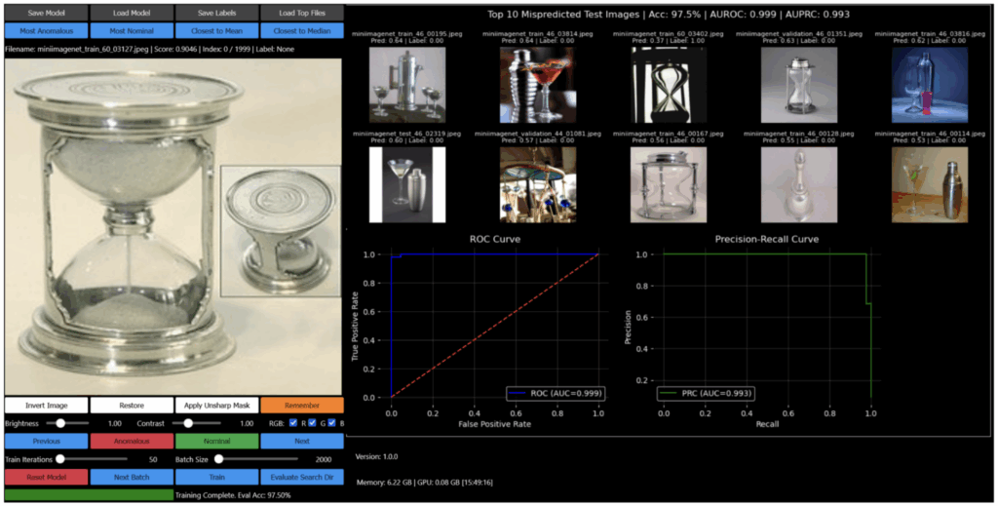Screen dimensions: 998x506
Task: Click the RGB: label
Action: pyautogui.click(x=278, y=423)
